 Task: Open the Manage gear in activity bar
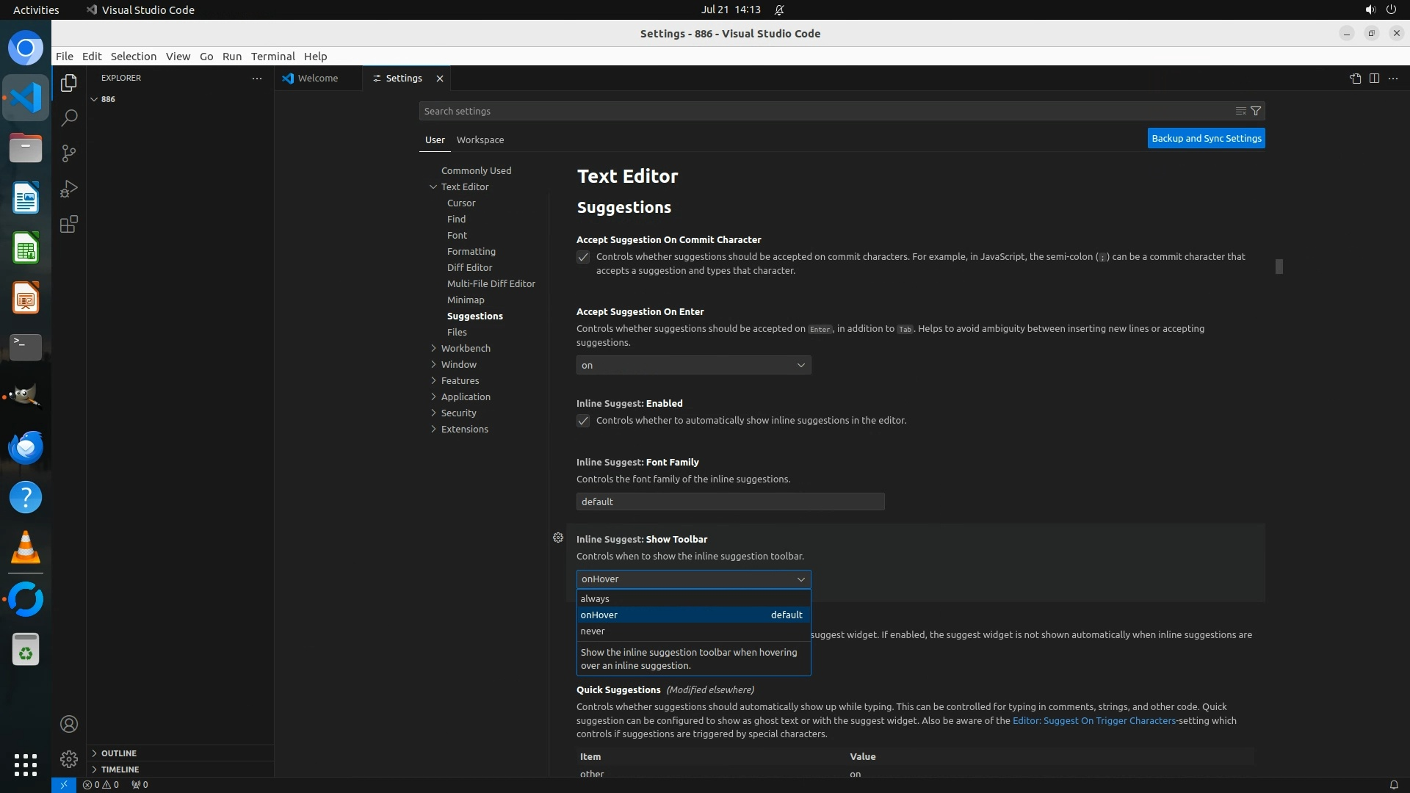coord(69,758)
